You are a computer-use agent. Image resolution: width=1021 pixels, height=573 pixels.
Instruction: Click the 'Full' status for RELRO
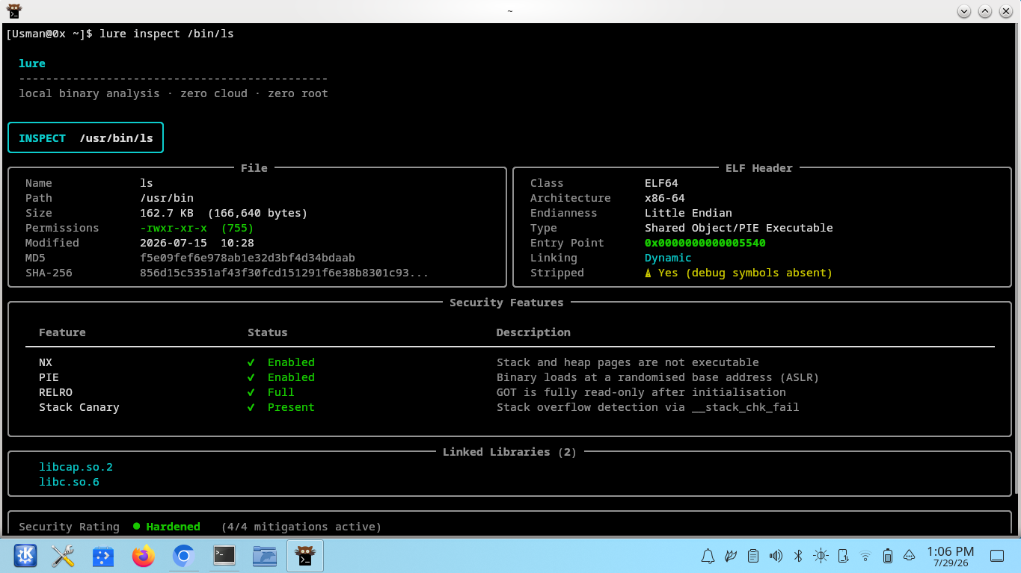[281, 392]
